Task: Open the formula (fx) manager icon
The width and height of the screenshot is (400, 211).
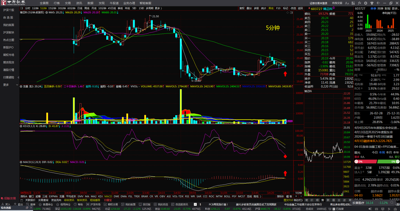Action: tap(359, 3)
